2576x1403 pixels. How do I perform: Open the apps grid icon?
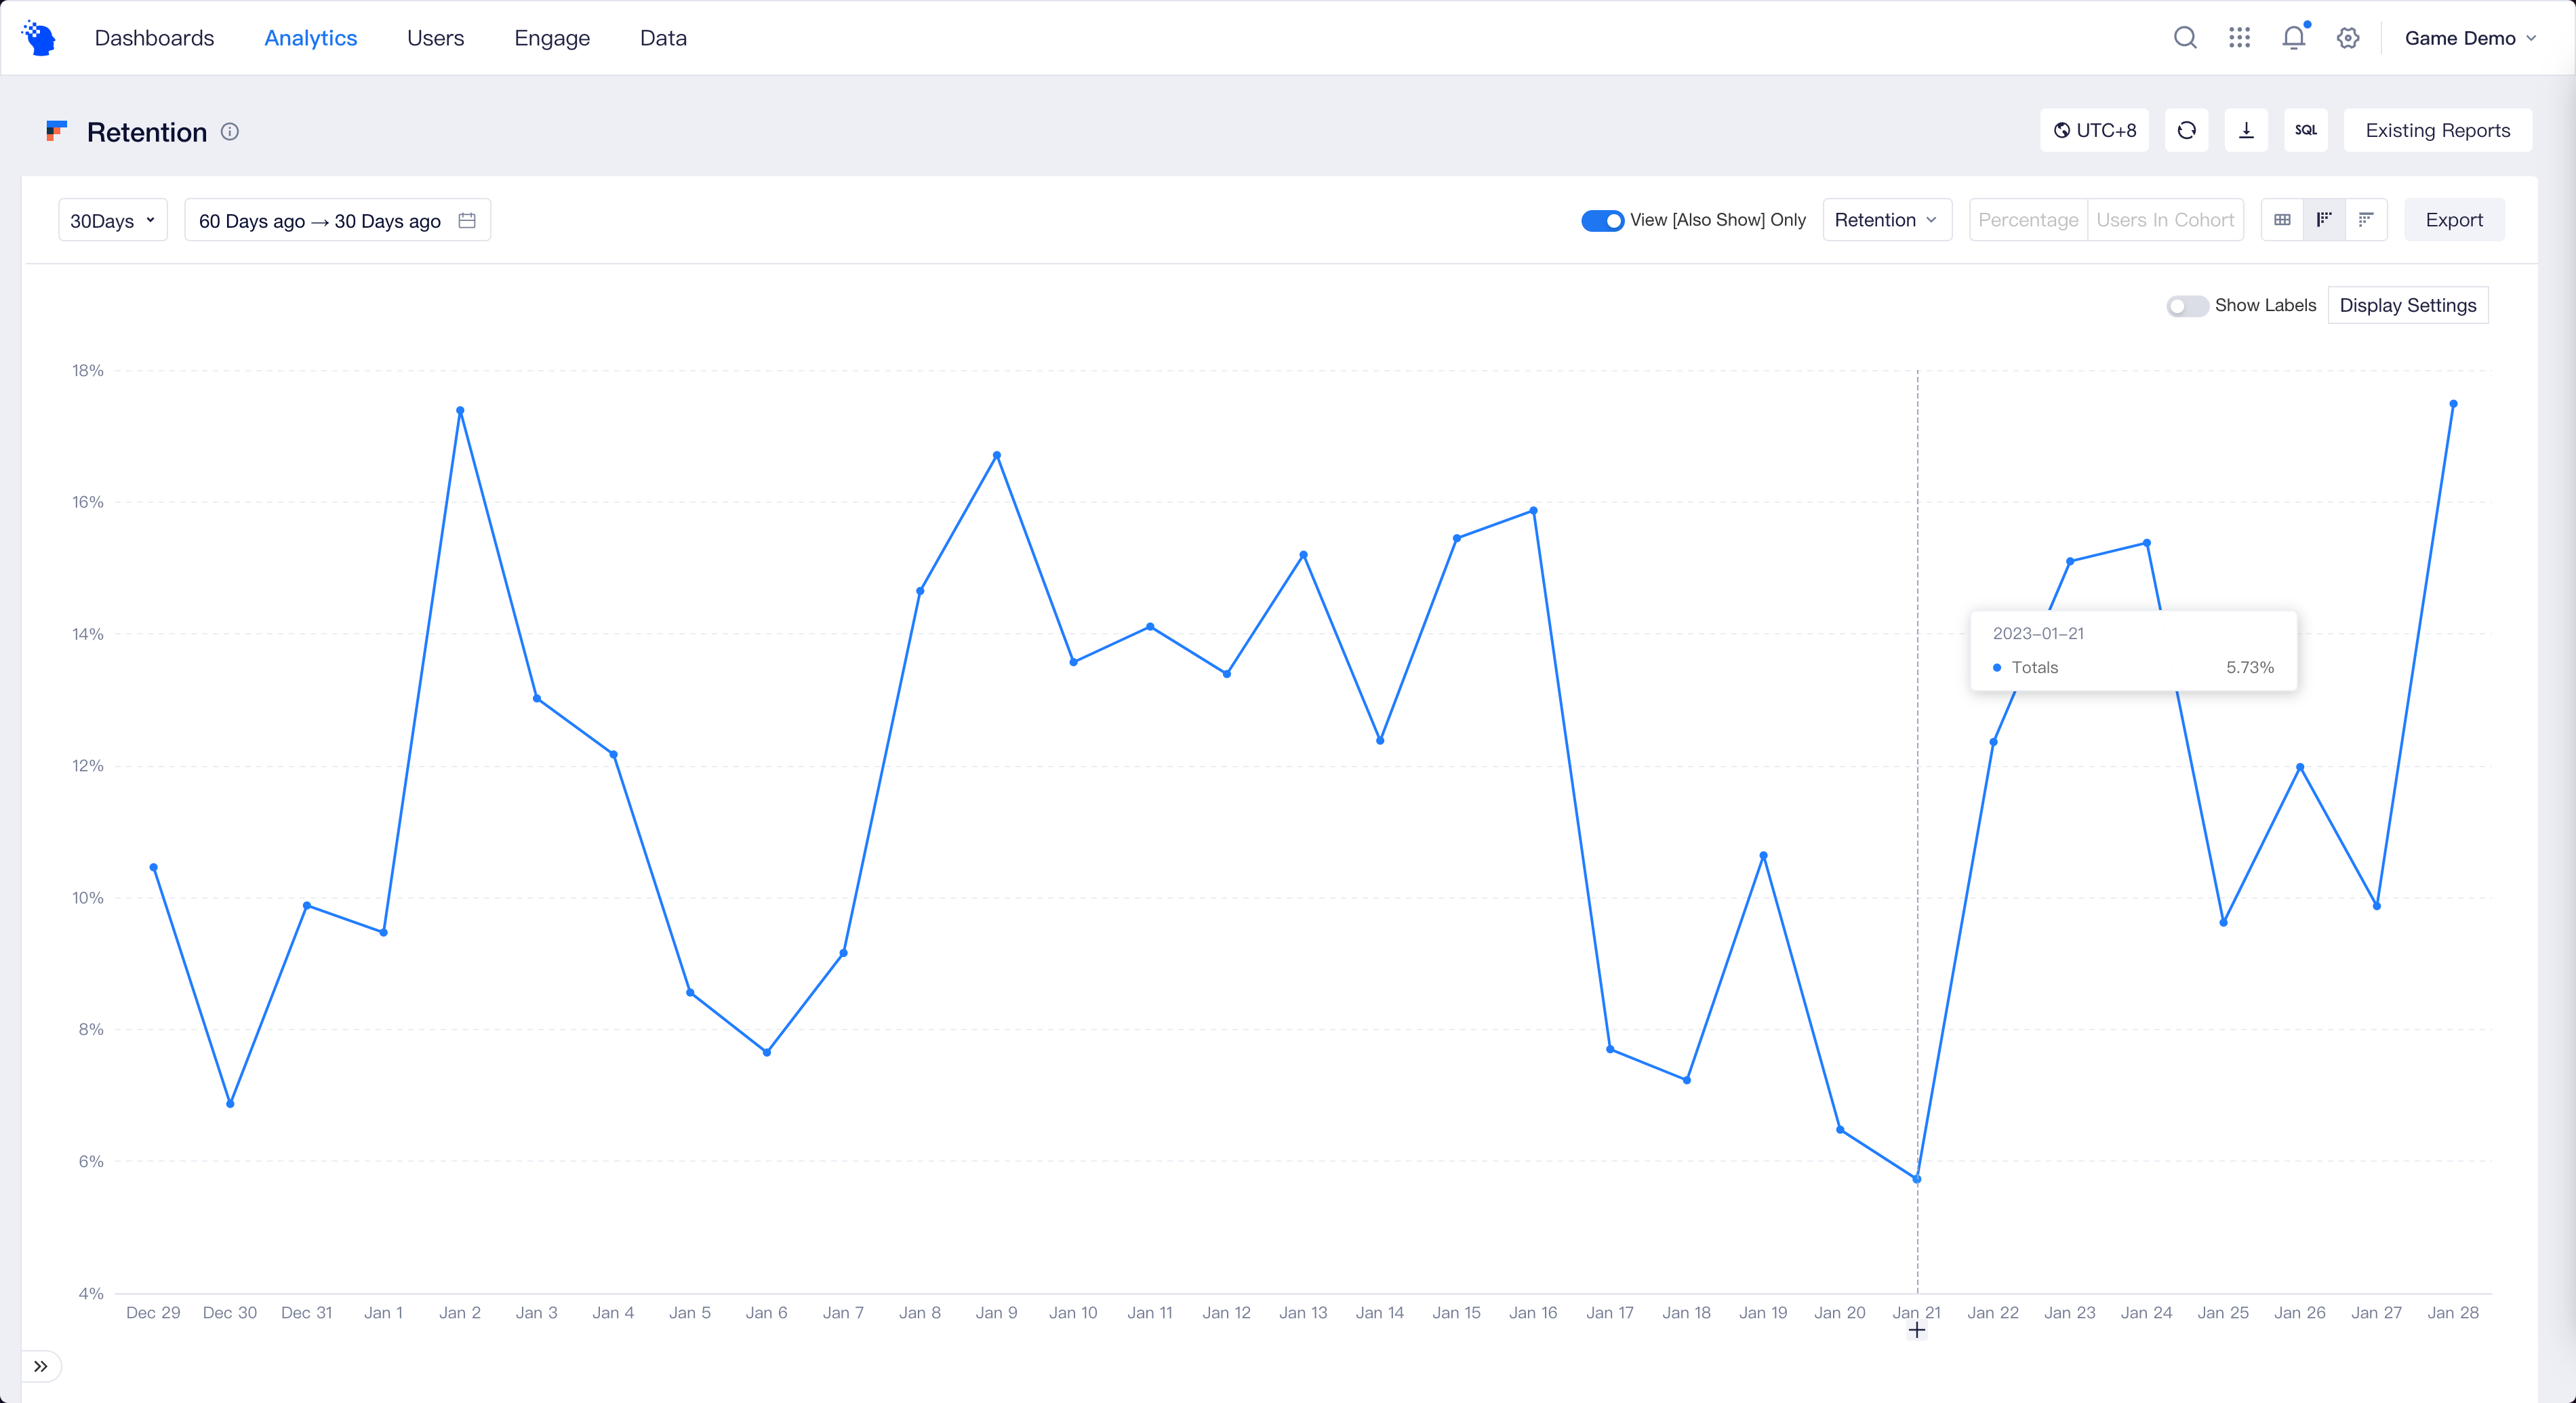[2239, 38]
